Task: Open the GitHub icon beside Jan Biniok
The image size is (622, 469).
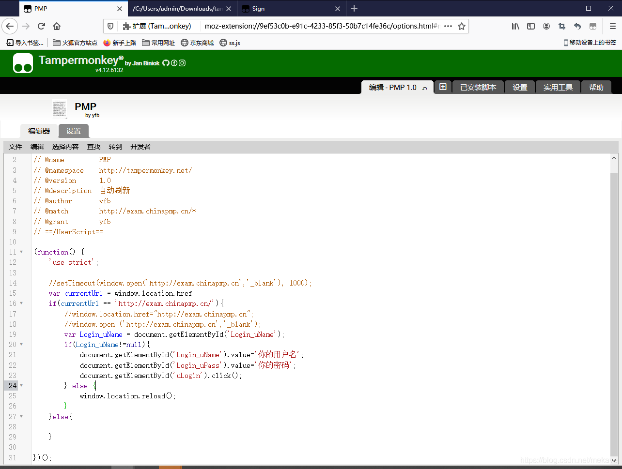Action: click(166, 63)
